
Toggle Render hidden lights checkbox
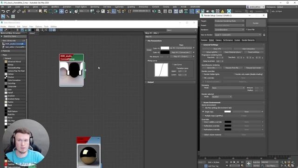point(203,74)
